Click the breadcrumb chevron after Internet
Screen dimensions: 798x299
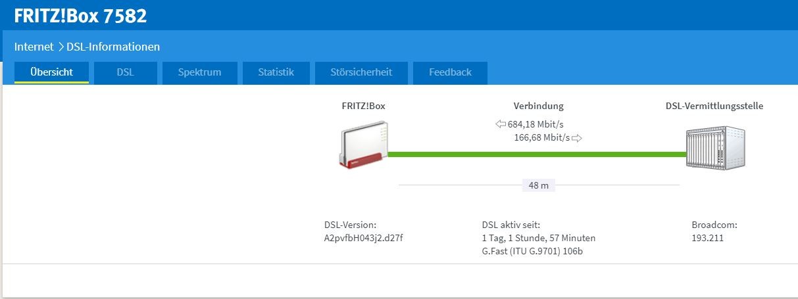(61, 47)
